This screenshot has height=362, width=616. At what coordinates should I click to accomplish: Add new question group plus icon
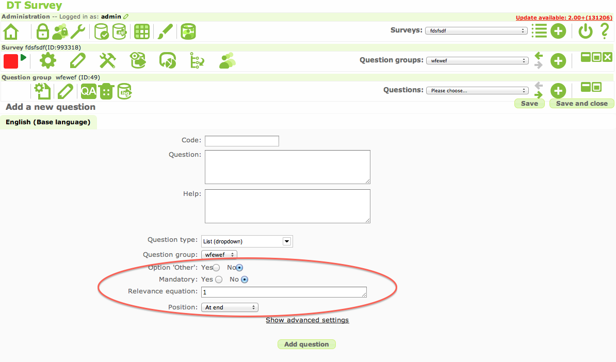(x=558, y=61)
